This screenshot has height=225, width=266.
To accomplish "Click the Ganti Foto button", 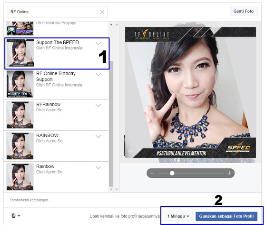I will click(244, 11).
